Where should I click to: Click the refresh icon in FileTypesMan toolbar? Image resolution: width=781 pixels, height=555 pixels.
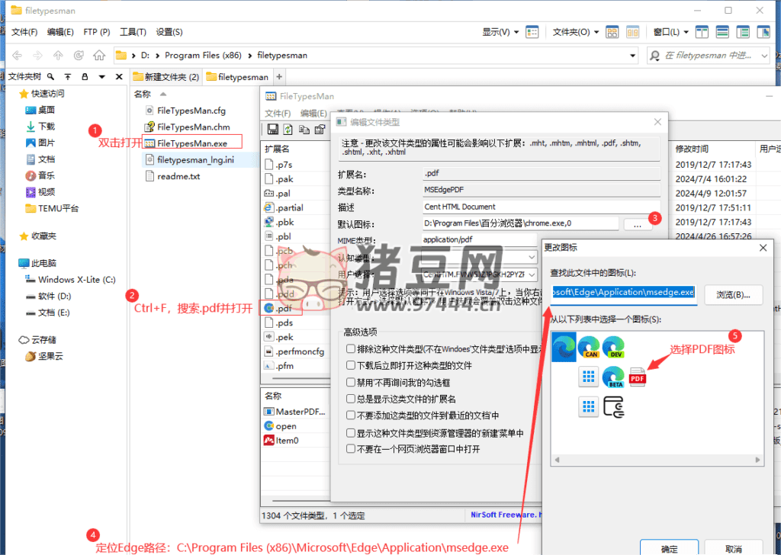click(x=288, y=130)
